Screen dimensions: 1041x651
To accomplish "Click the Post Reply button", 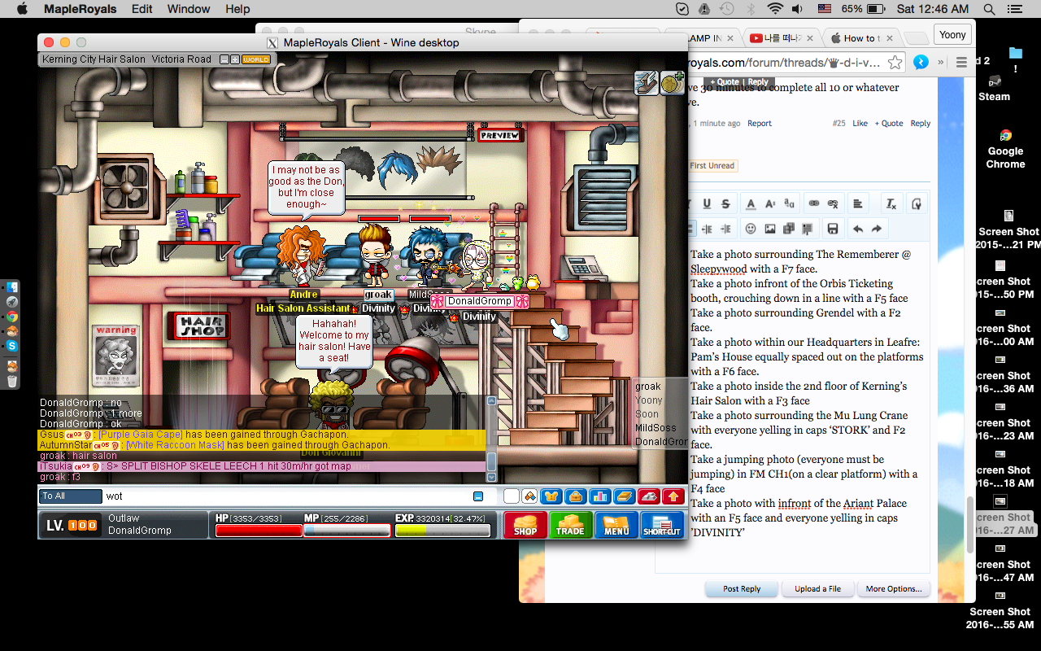I will [742, 588].
